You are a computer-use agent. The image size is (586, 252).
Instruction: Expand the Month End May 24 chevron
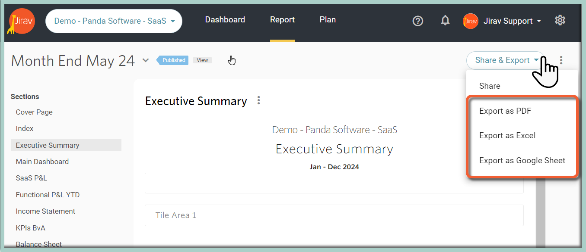tap(146, 60)
